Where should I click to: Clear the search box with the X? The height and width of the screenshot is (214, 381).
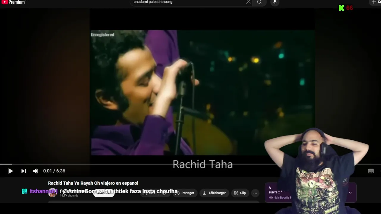(249, 2)
